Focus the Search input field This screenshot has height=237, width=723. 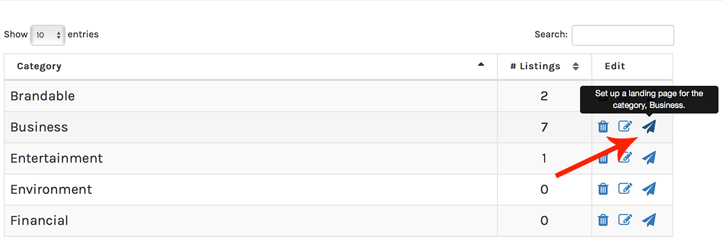click(622, 35)
